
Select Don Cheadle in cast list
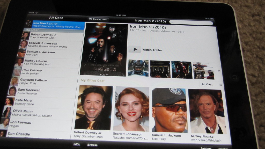[x=35, y=134]
